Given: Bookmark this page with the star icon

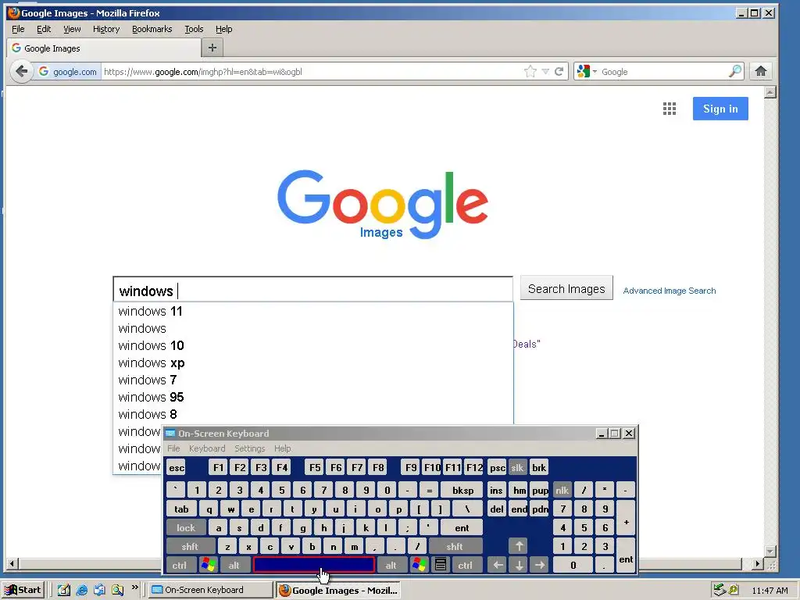Looking at the screenshot, I should tap(530, 71).
